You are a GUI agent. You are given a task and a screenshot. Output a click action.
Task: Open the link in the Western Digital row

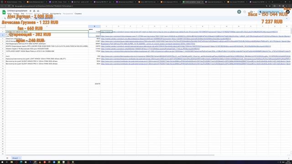pyautogui.click(x=150, y=49)
